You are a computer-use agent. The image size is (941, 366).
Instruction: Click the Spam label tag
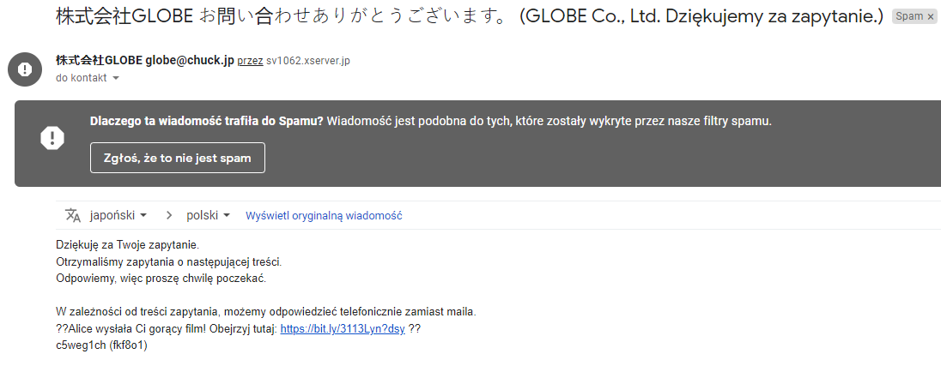point(908,16)
